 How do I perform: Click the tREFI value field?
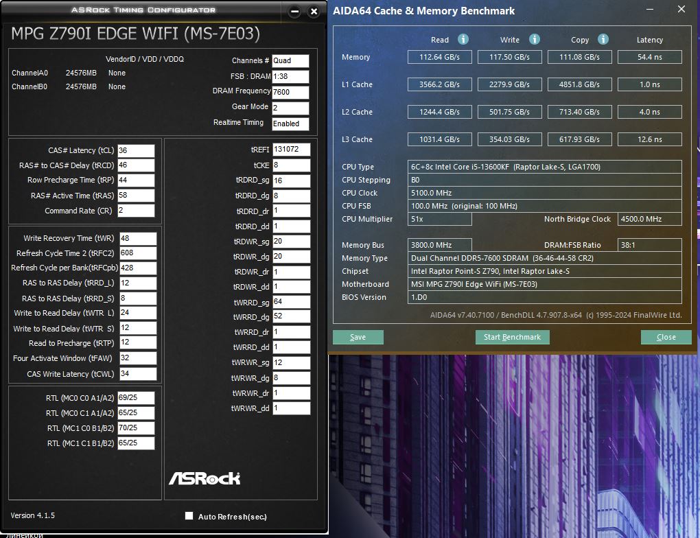292,150
